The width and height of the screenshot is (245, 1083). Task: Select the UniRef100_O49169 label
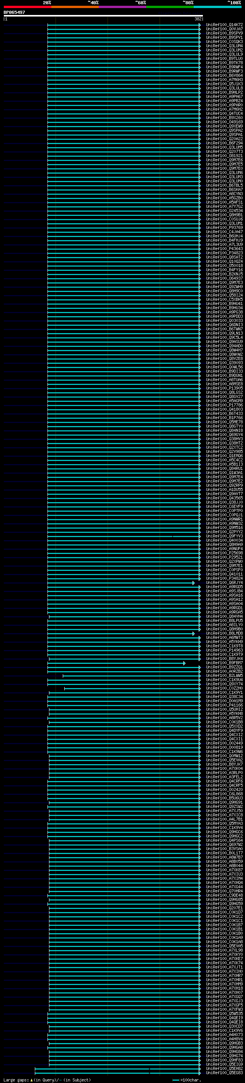click(x=224, y=122)
